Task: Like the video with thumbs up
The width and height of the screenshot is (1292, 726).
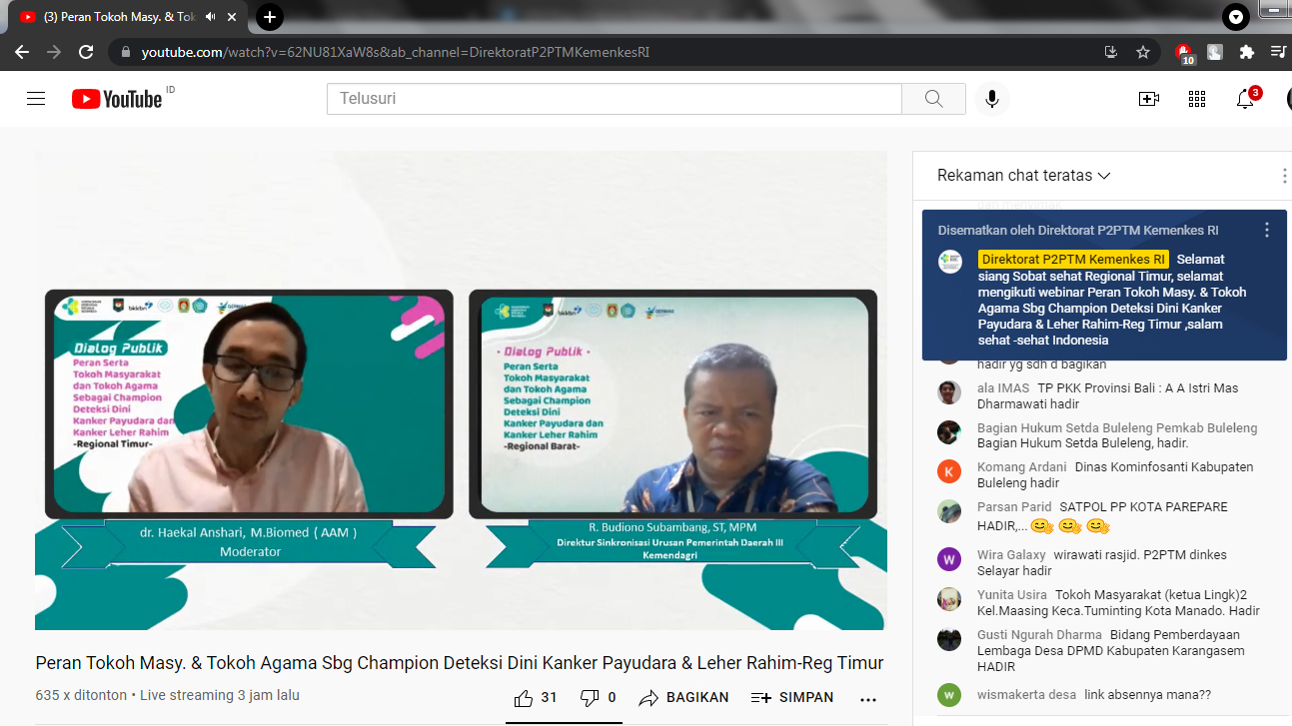Action: pyautogui.click(x=524, y=697)
